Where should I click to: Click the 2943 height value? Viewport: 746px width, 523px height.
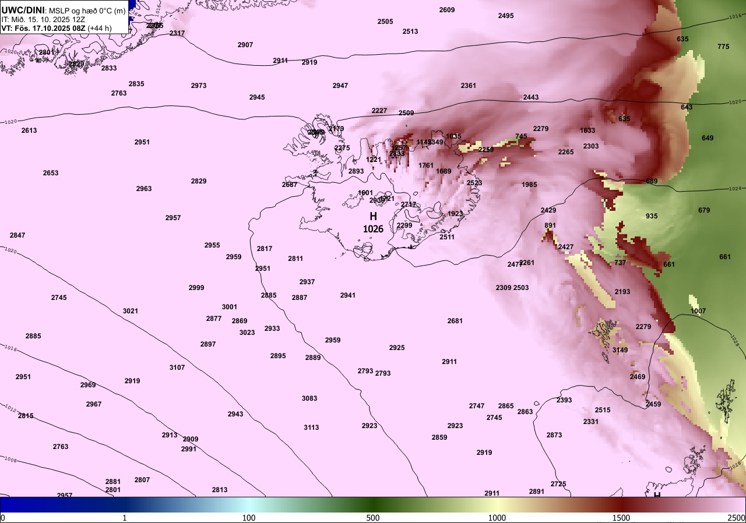[x=235, y=414]
